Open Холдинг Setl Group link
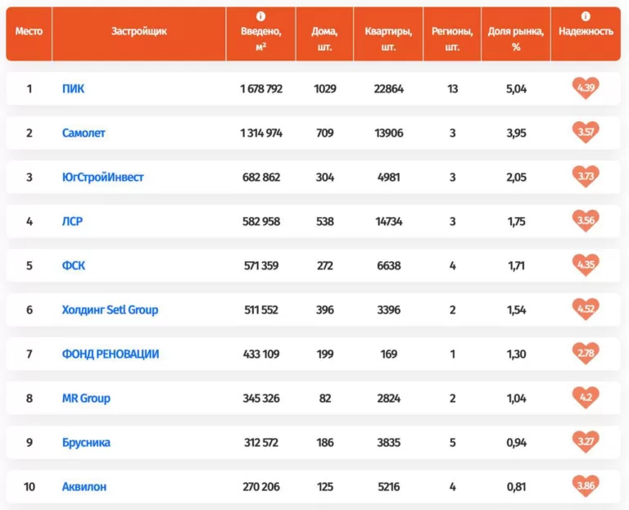Screen dimensions: 629x510 [x=110, y=309]
